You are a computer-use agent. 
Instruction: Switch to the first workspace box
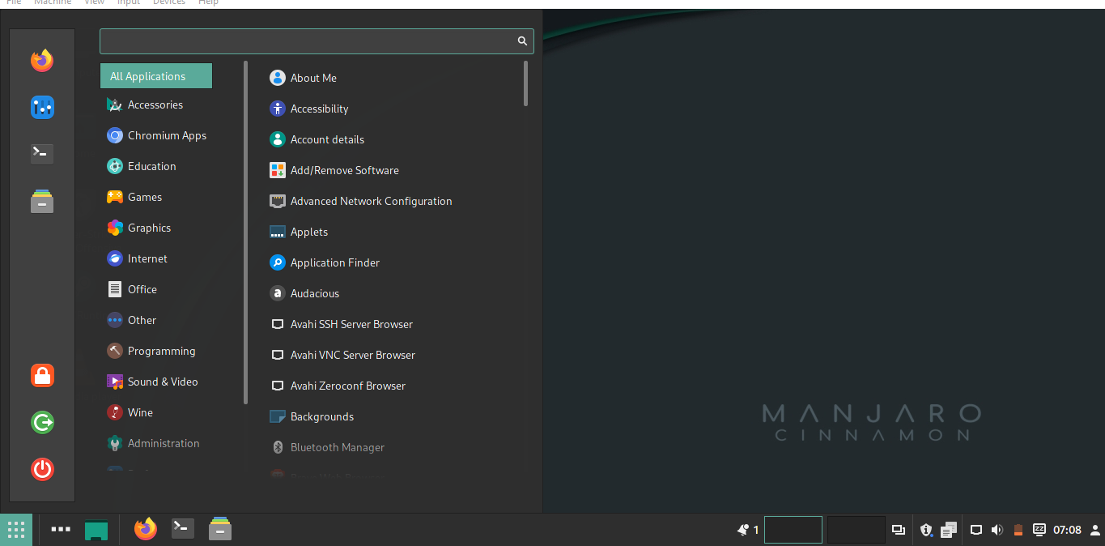pyautogui.click(x=793, y=530)
